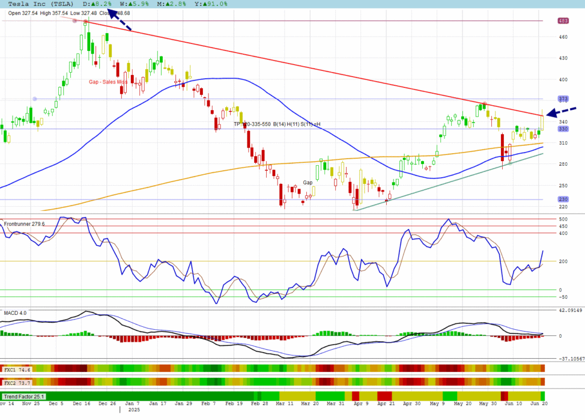The image size is (585, 420).
Task: Click the Jan 29 date label
Action: tap(183, 403)
